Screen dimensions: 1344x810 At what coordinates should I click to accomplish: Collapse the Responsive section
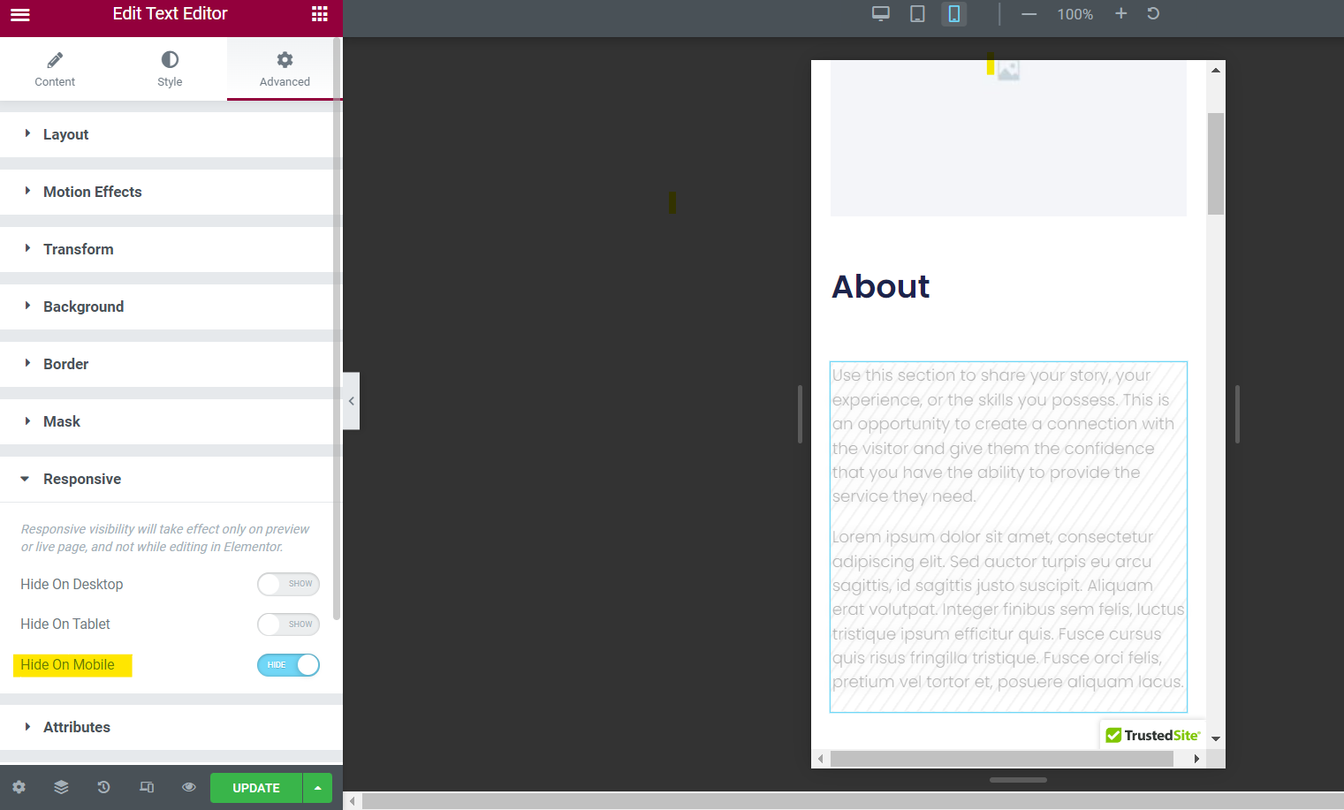coord(82,479)
